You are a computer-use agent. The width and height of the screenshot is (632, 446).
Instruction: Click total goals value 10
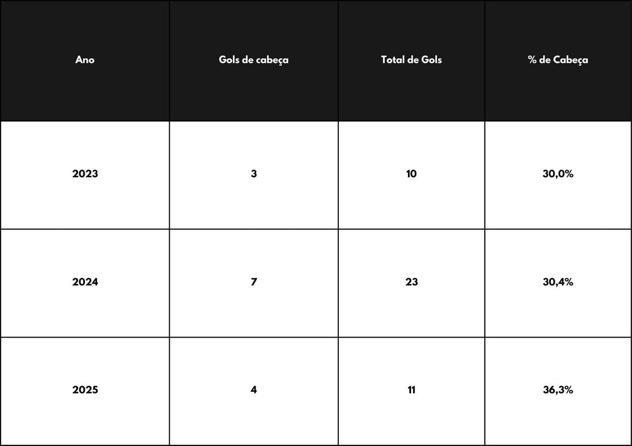tap(411, 174)
